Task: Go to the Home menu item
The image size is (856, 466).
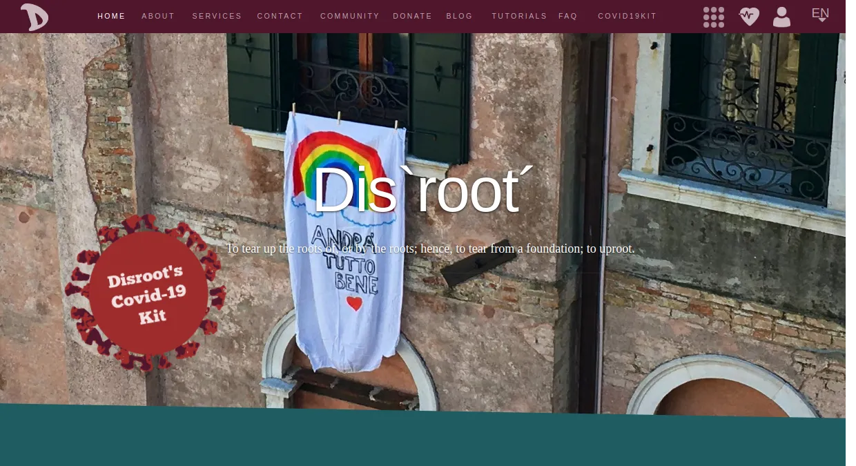Action: tap(111, 16)
